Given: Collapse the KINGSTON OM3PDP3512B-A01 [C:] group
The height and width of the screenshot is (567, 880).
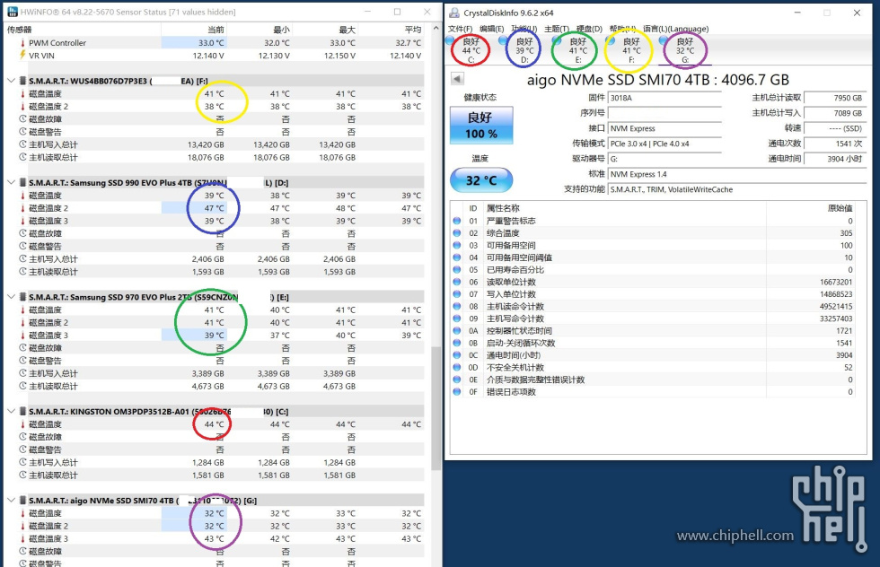Looking at the screenshot, I should coord(11,411).
